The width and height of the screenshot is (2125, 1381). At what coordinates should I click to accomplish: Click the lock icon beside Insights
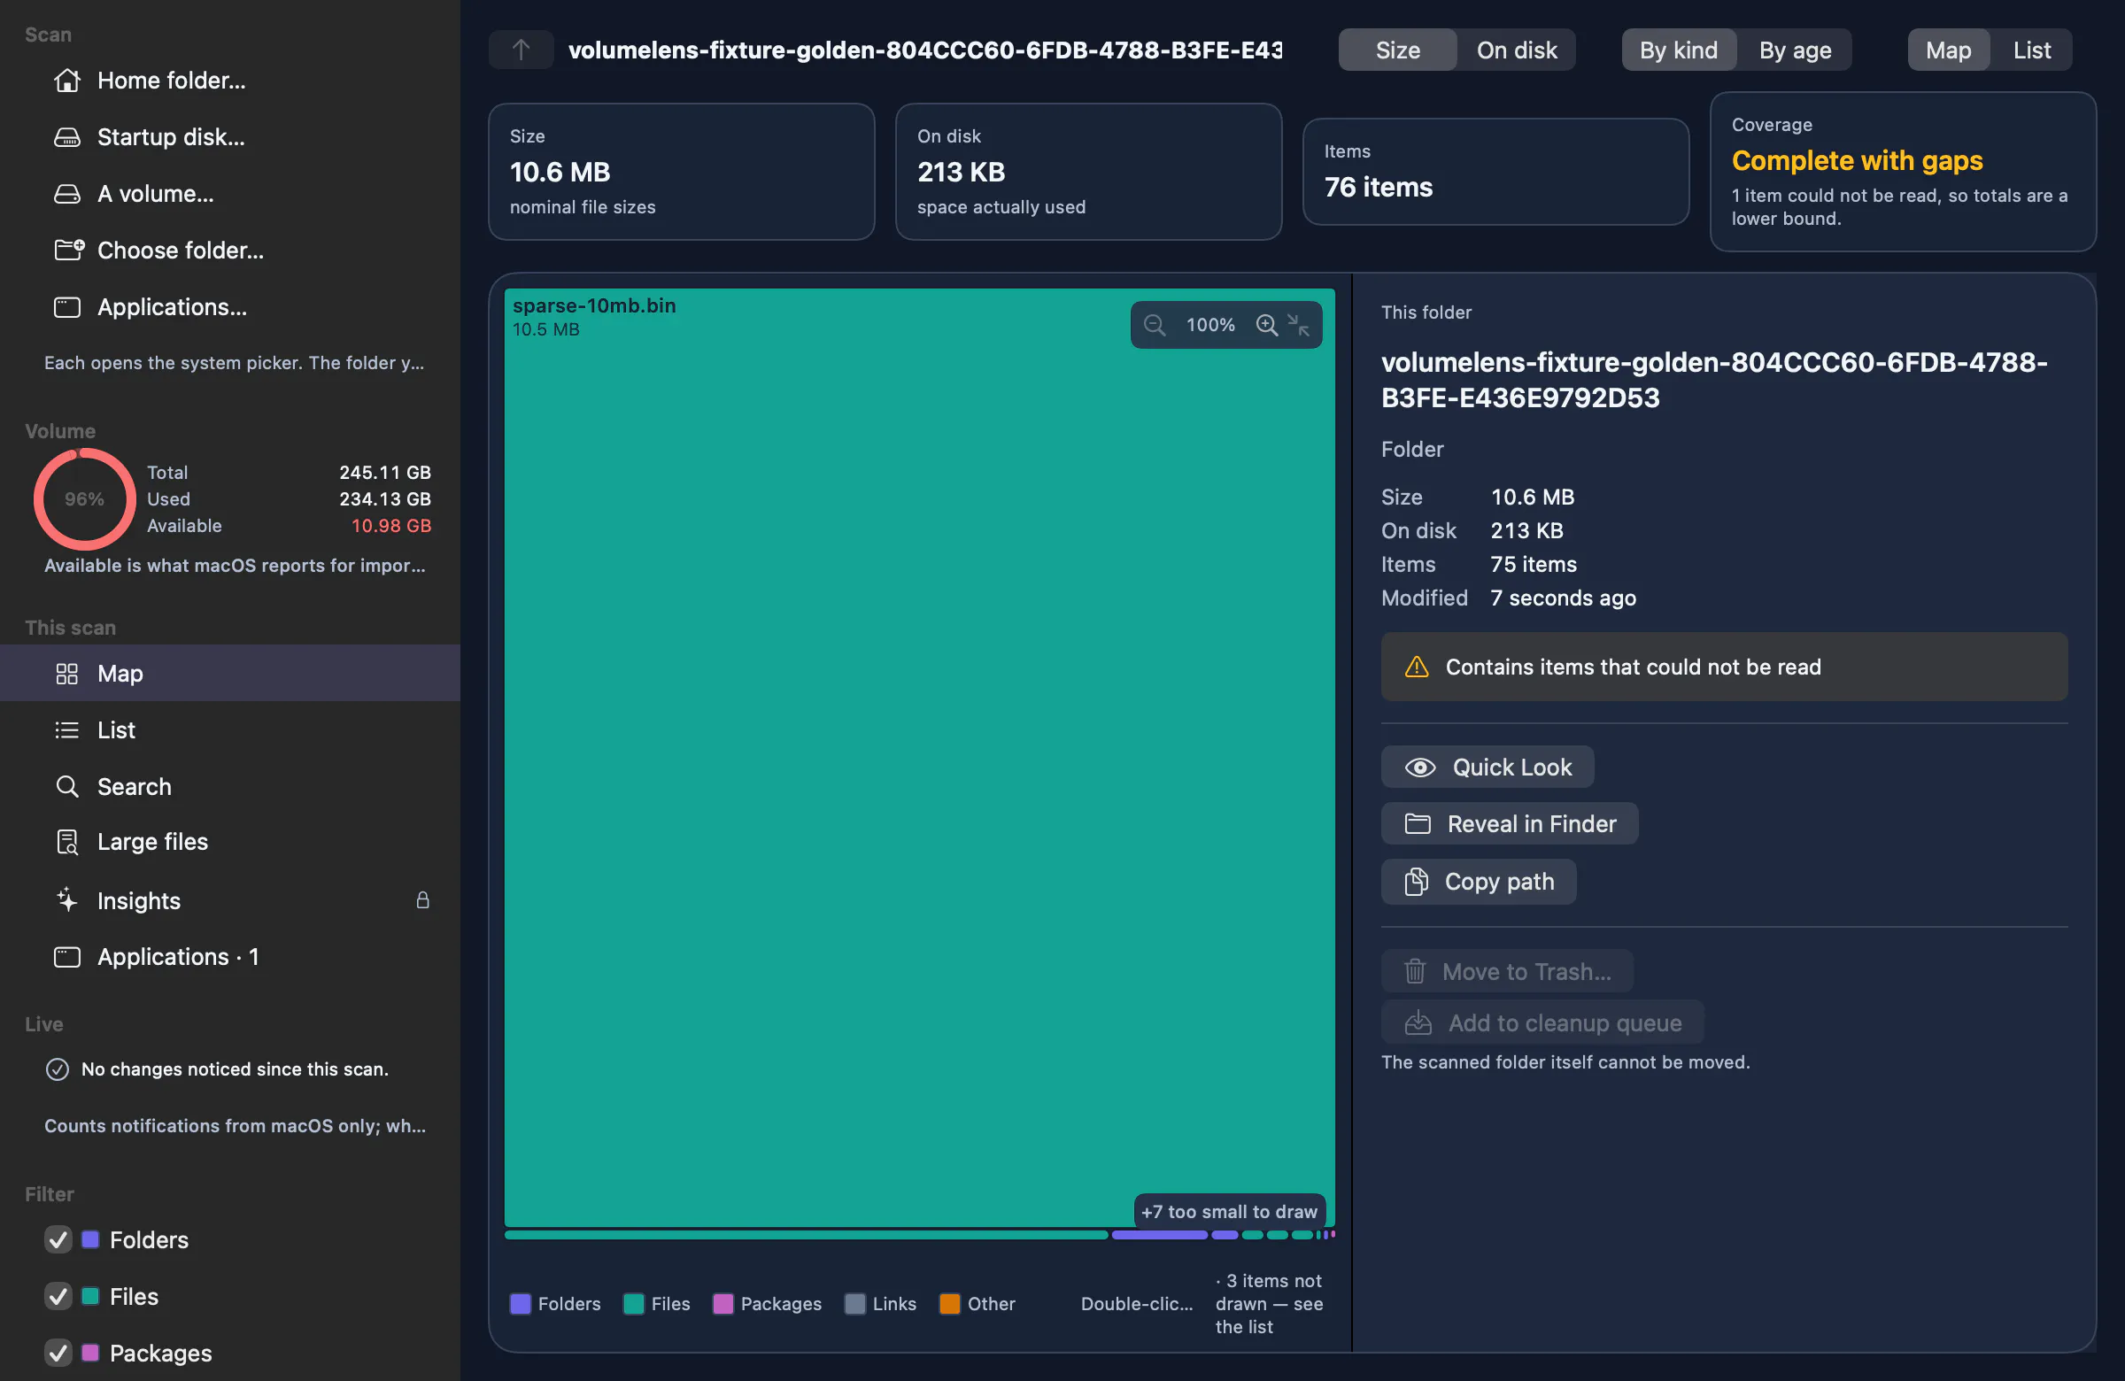point(422,899)
